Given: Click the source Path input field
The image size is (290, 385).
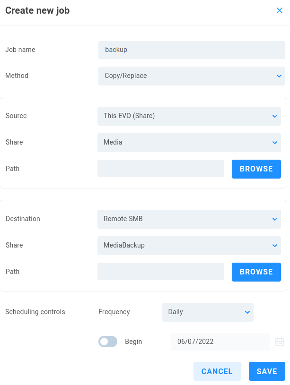Looking at the screenshot, I should click(x=161, y=169).
